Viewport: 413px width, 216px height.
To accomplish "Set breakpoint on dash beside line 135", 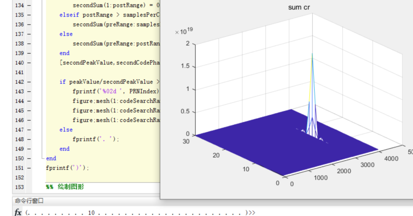I will click(x=29, y=15).
